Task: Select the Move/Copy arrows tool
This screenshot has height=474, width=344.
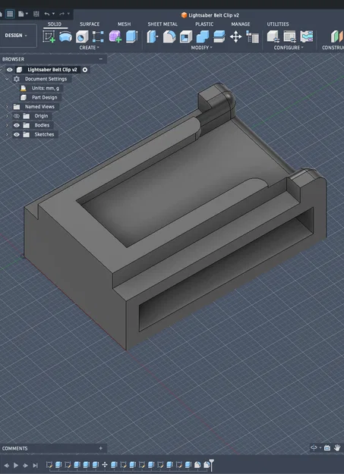Action: [235, 37]
